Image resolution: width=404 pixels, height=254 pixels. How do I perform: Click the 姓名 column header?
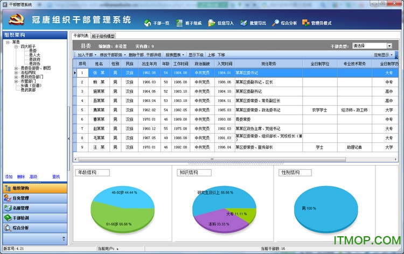pyautogui.click(x=99, y=64)
